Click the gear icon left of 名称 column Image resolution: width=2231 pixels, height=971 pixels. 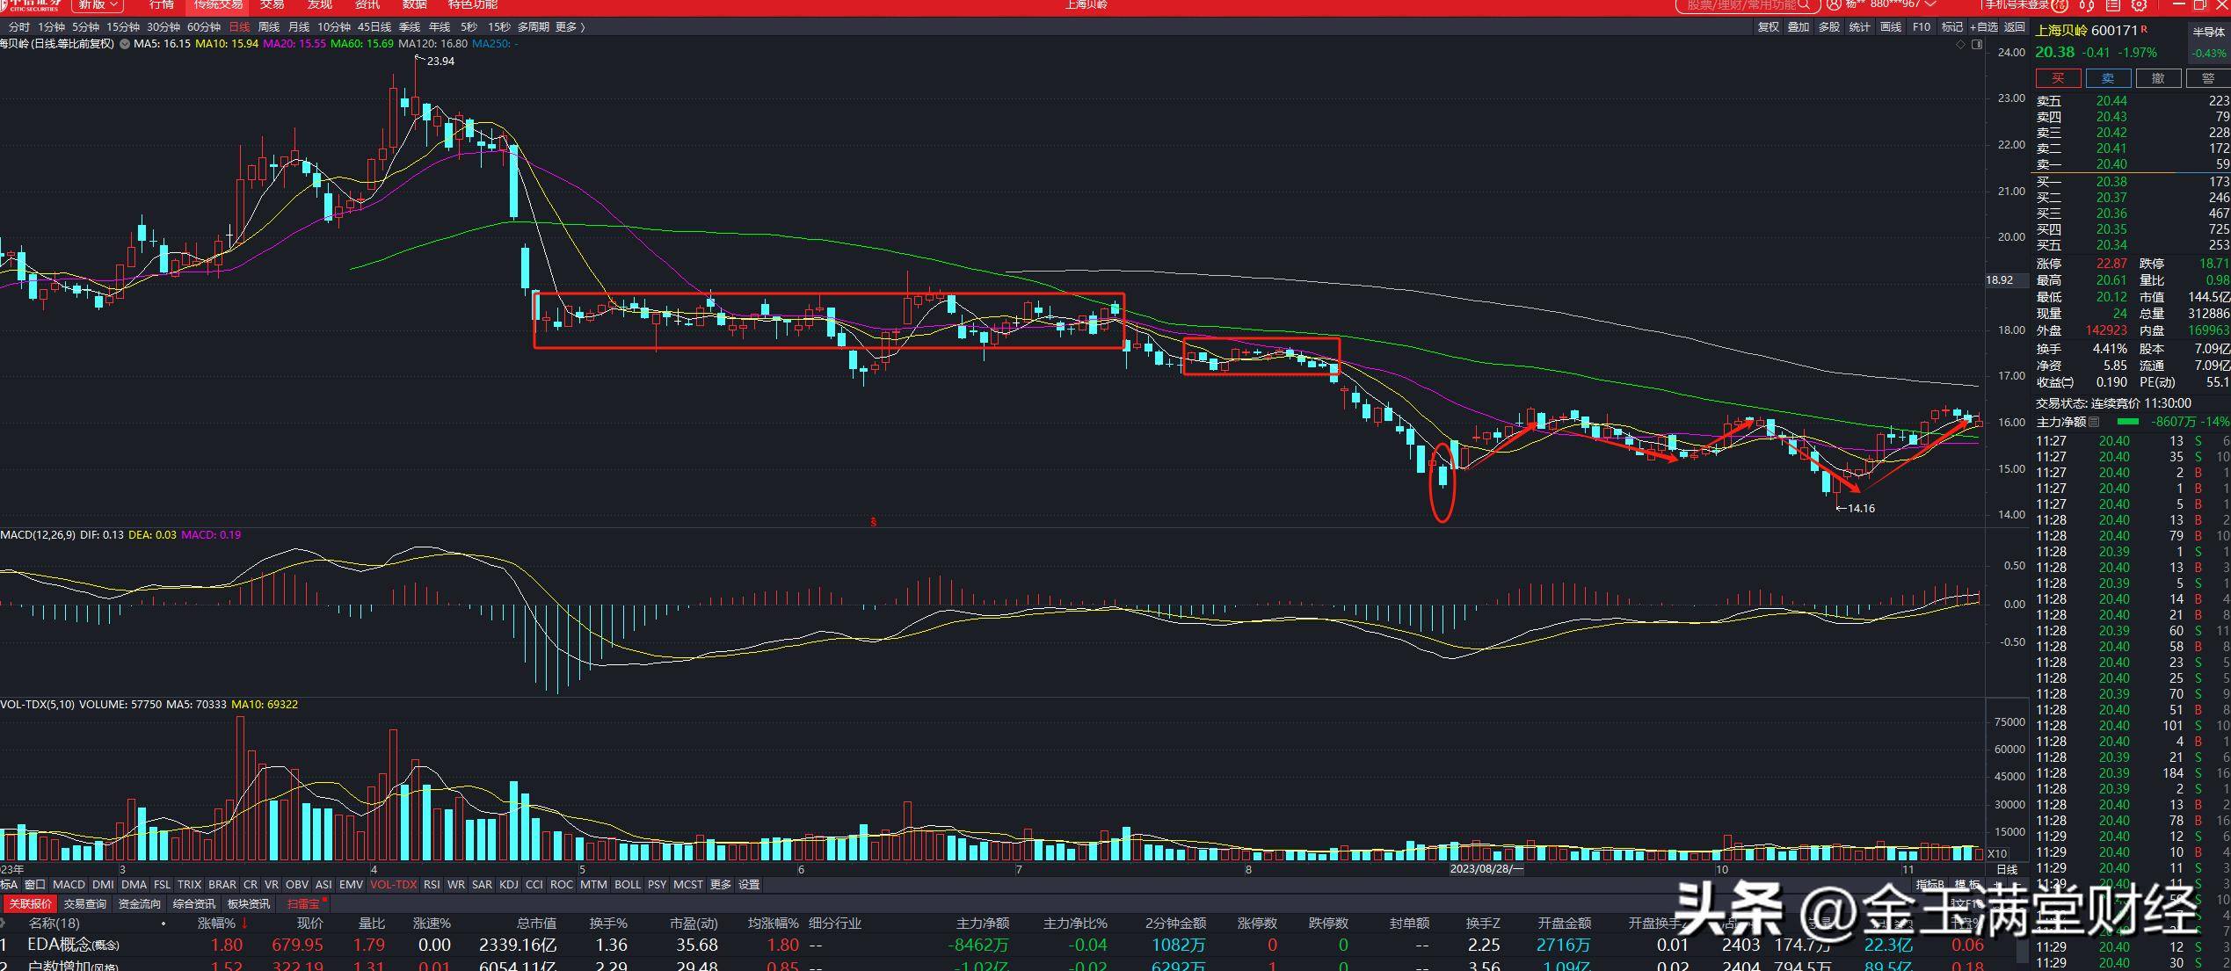point(4,924)
